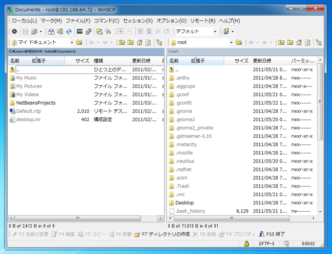This screenshot has height=254, width=332.
Task: Click the invert selection icon
Action: pyautogui.click(x=149, y=32)
